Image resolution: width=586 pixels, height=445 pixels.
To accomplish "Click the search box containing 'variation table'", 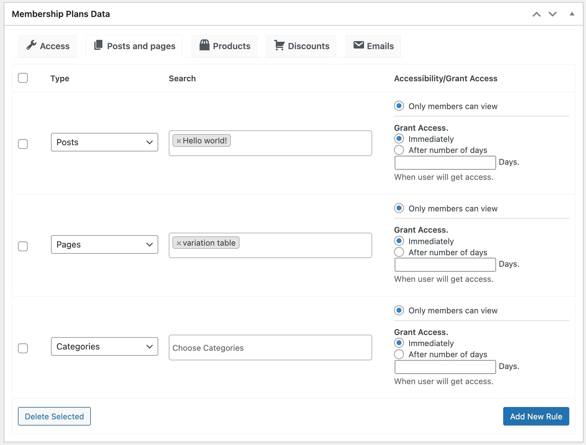I will [270, 245].
